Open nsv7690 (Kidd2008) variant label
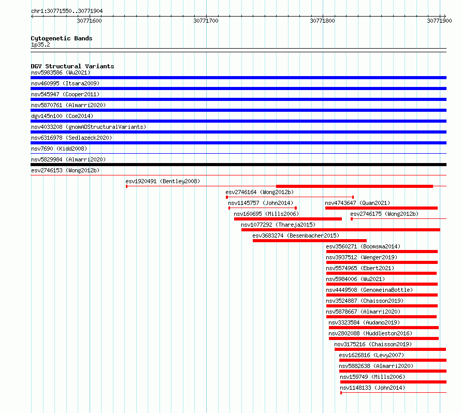Image resolution: width=461 pixels, height=413 pixels. point(59,149)
